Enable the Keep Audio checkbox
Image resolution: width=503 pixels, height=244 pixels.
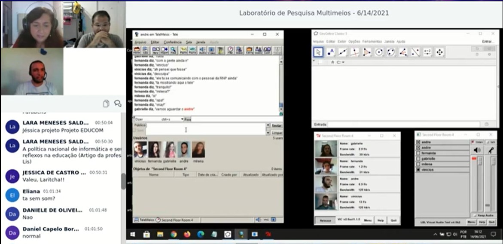(x=474, y=215)
